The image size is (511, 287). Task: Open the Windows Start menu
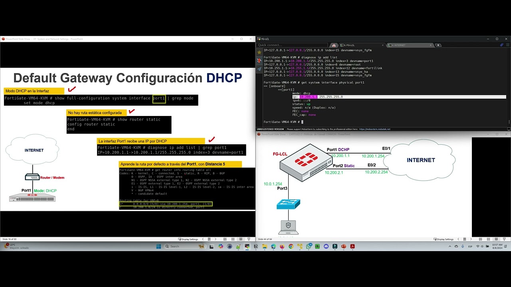tap(158, 246)
